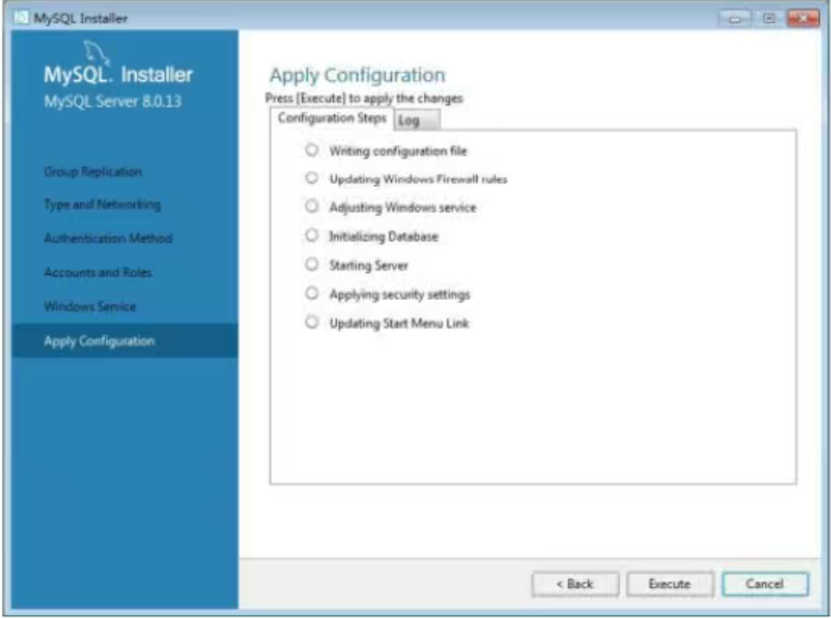This screenshot has height=618, width=831.
Task: Click the 'Adjusting Windows service' text
Action: pyautogui.click(x=403, y=207)
